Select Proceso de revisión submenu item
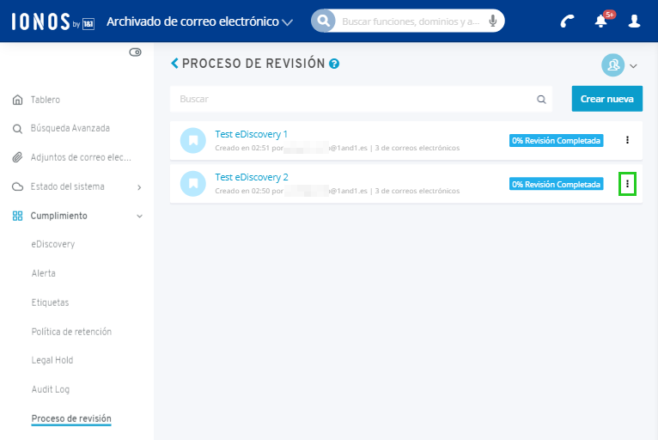Screen dimensions: 658x440 click(71, 419)
